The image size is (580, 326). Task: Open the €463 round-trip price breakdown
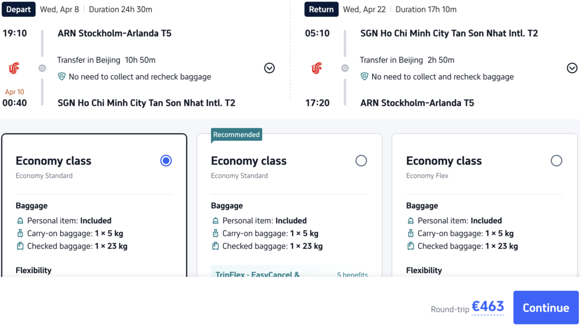[x=488, y=307]
